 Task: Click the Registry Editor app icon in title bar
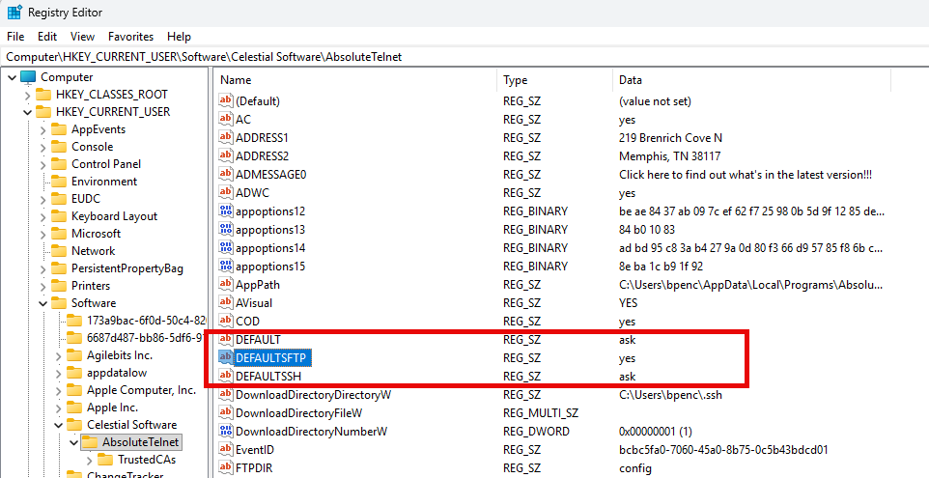pyautogui.click(x=15, y=13)
